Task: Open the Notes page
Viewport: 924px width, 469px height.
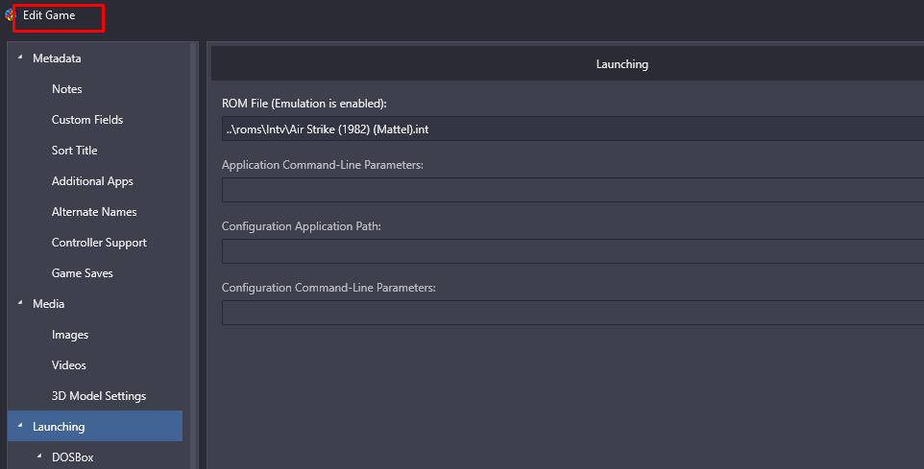Action: point(66,89)
